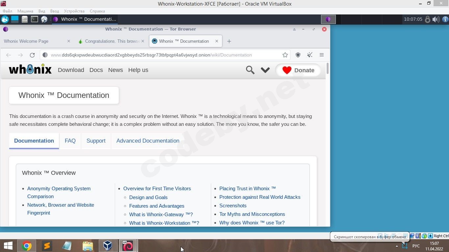Switch to the Advanced Documentation tab
This screenshot has height=252, width=449.
[148, 141]
